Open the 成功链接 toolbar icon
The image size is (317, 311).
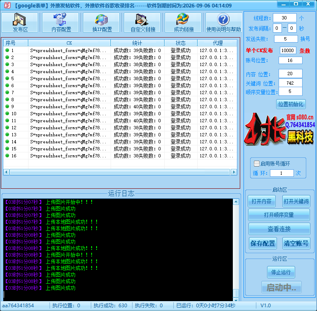click(183, 23)
